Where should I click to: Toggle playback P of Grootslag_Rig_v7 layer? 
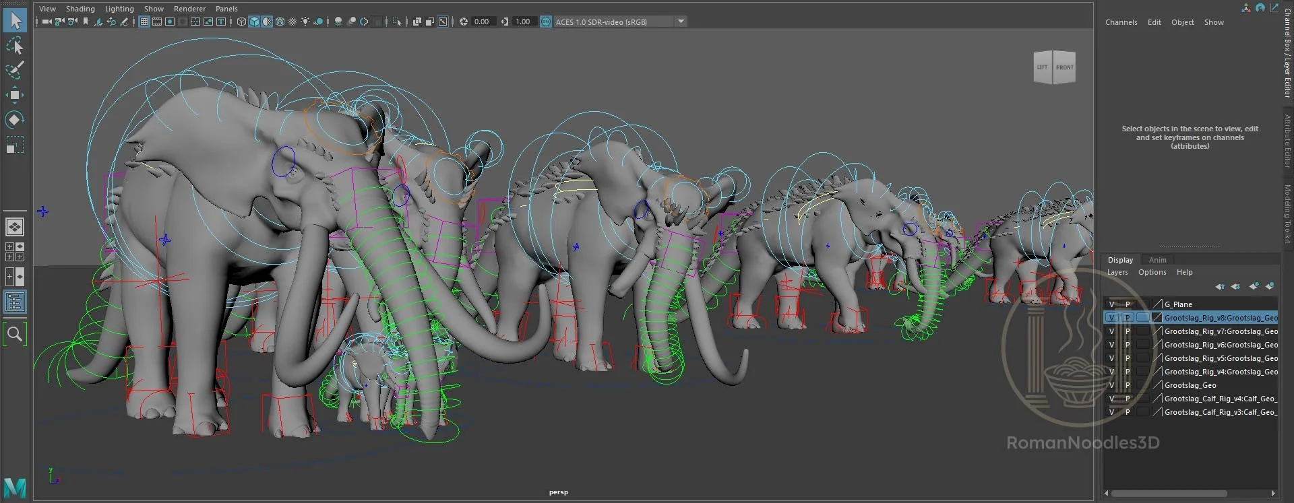tap(1128, 331)
